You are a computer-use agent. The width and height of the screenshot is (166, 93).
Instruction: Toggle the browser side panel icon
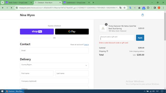(x=155, y=8)
